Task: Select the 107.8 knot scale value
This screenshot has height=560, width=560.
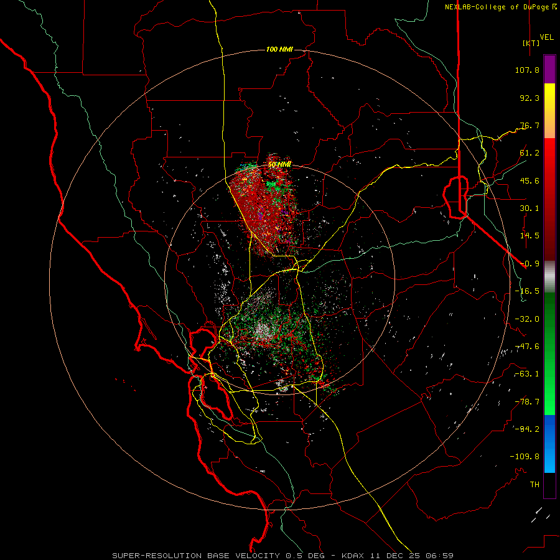Action: (527, 70)
